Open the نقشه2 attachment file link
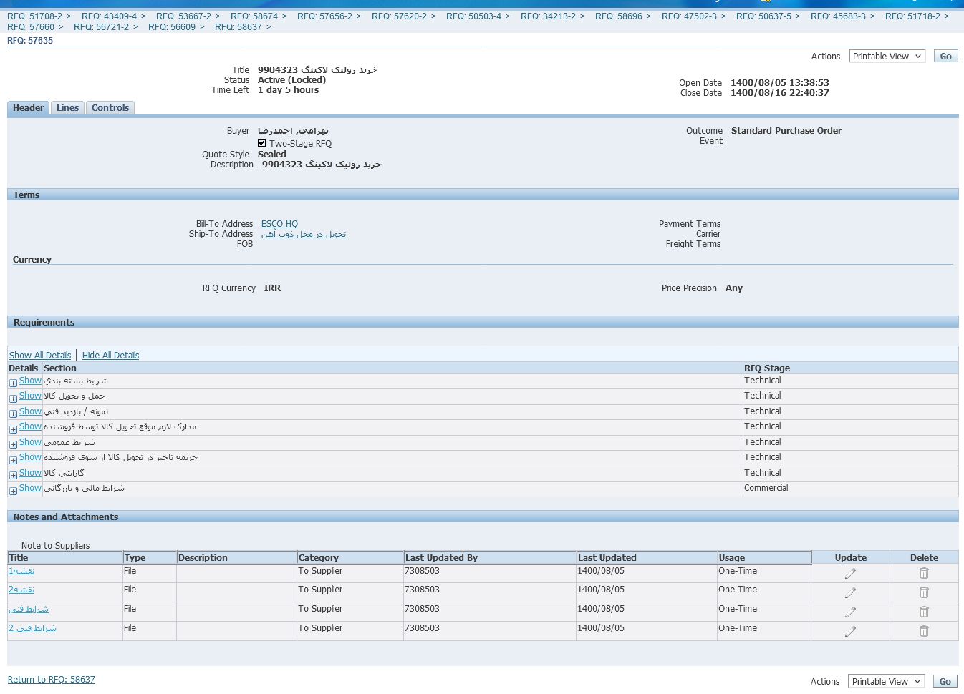The width and height of the screenshot is (964, 694). (21, 590)
